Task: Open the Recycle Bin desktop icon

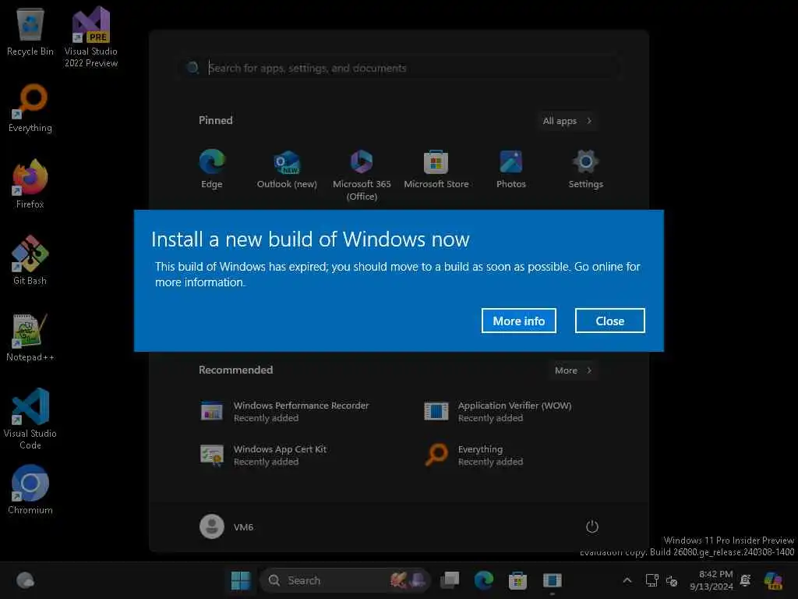Action: coord(30,31)
